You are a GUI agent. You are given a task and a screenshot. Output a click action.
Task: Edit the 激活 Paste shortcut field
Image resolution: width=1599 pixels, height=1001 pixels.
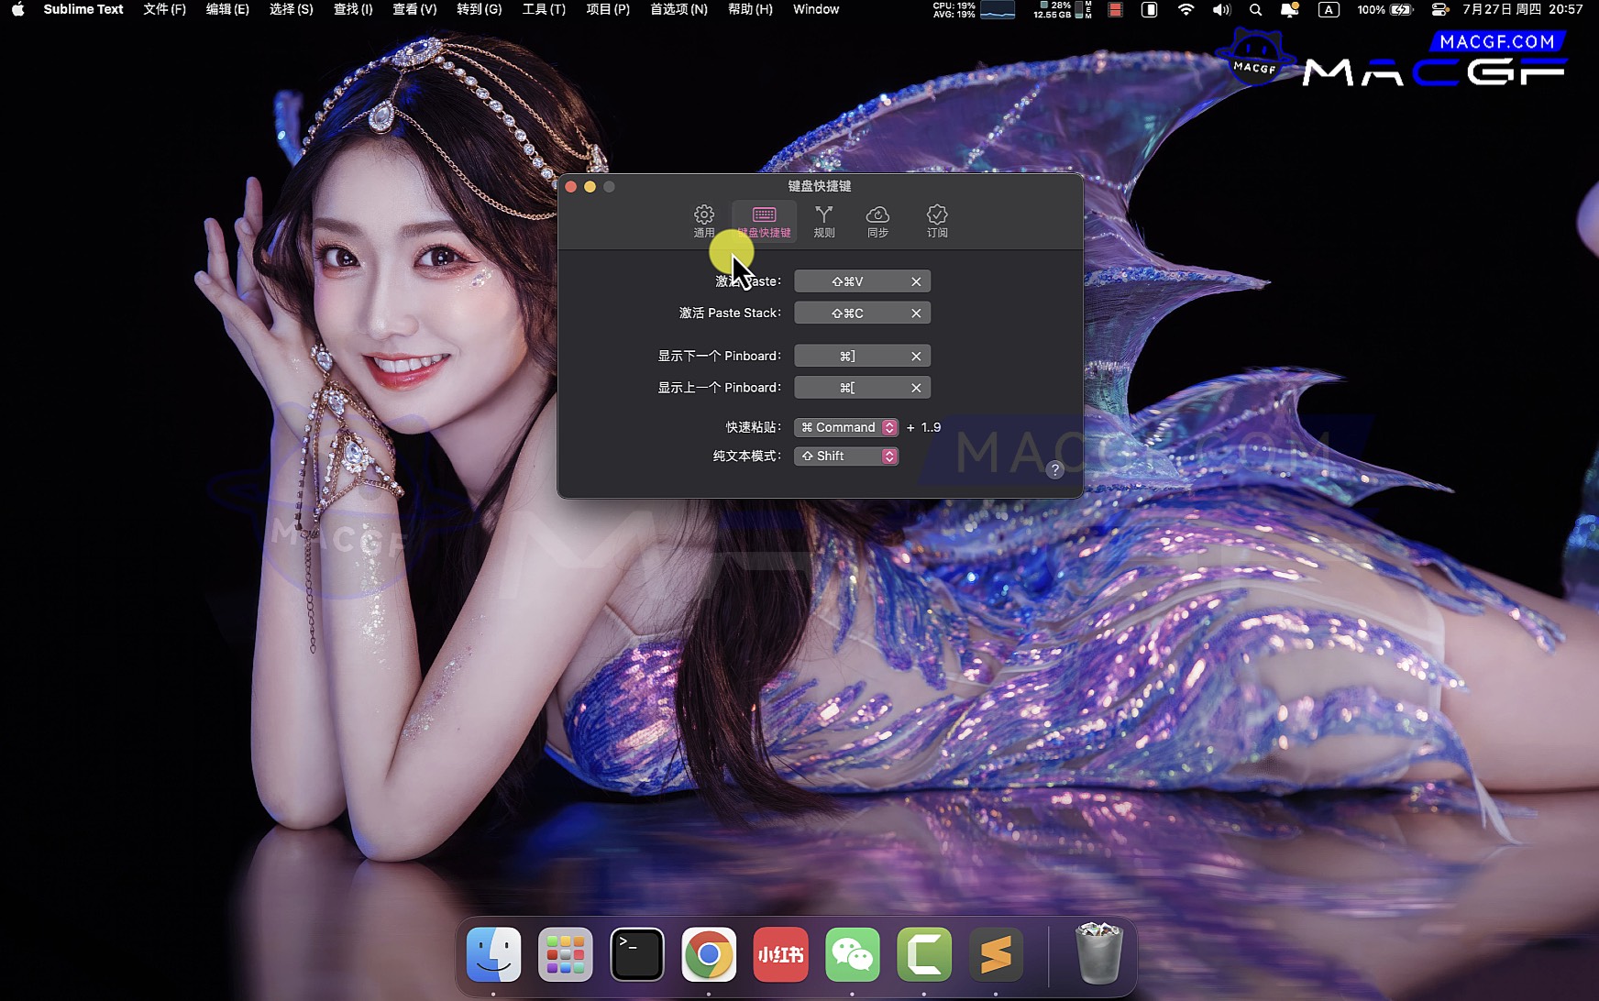click(x=847, y=282)
